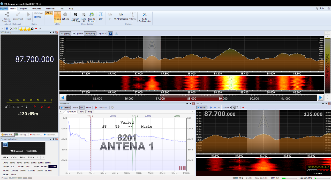This screenshot has width=331, height=180.
Task: Open VFO Options gear in the ribbon
Action: [x=65, y=16]
